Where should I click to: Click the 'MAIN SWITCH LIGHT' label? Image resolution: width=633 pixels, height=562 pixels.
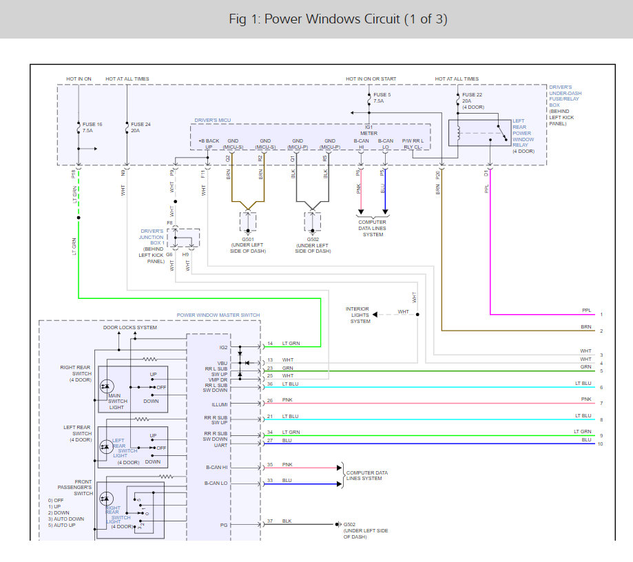point(118,402)
